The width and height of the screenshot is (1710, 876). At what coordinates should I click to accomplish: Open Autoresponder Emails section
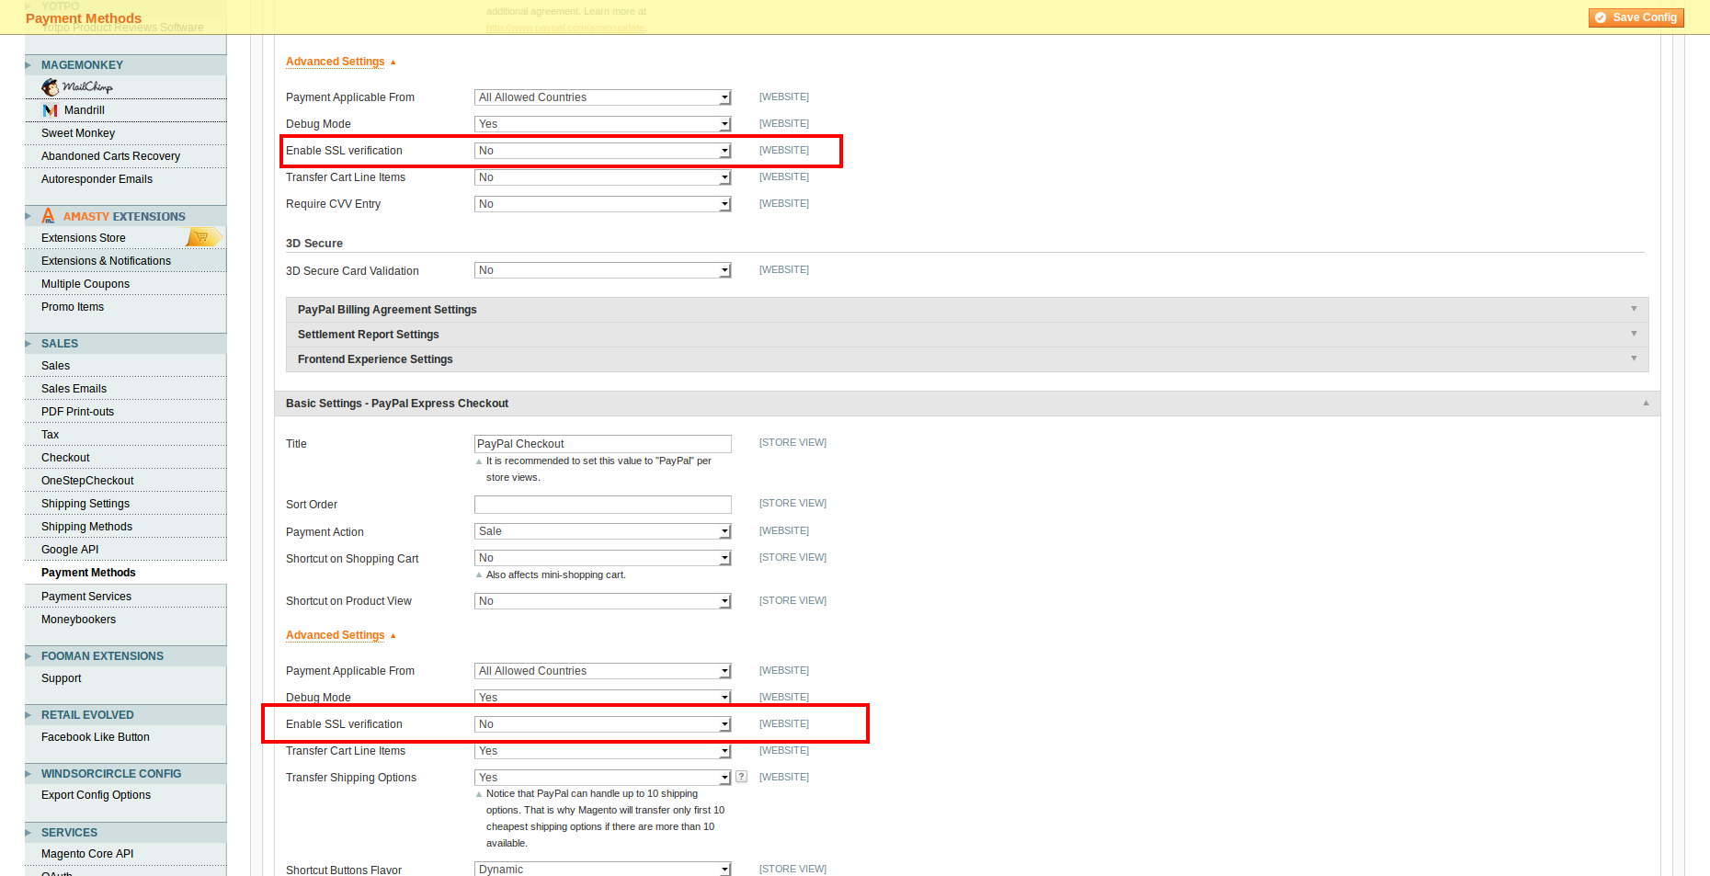click(97, 179)
